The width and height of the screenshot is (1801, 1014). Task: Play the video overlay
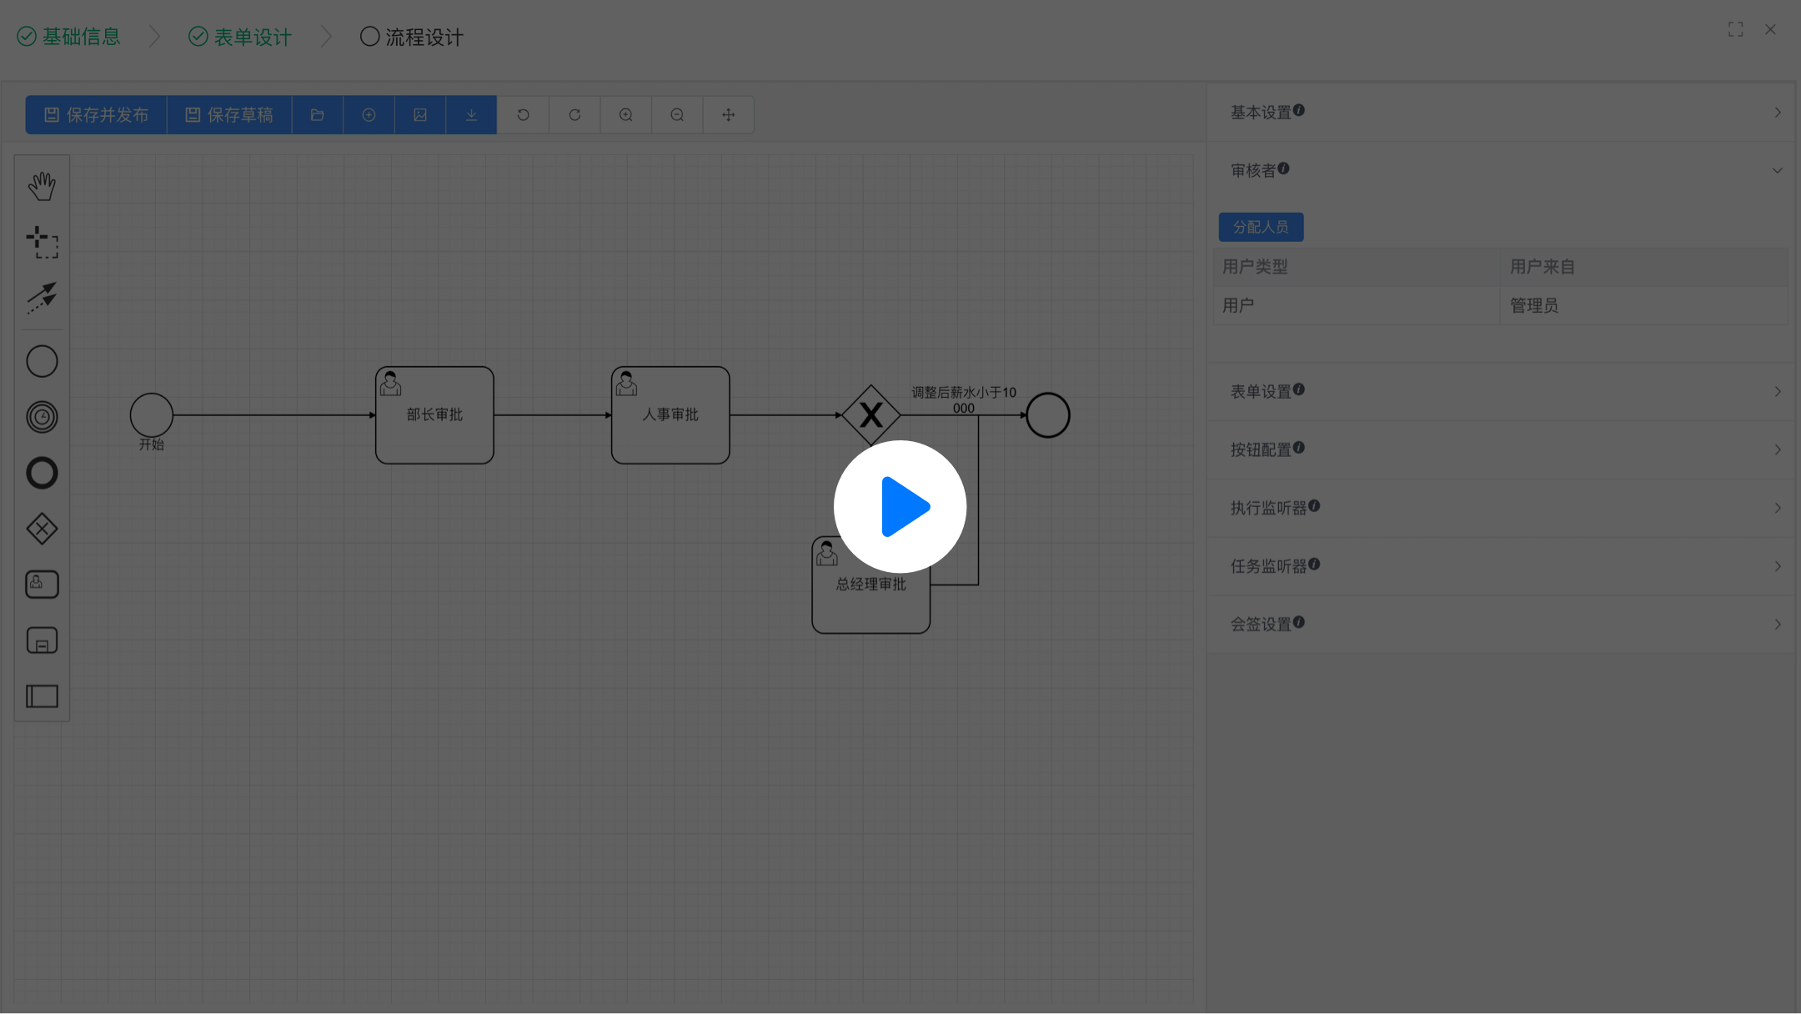[900, 506]
